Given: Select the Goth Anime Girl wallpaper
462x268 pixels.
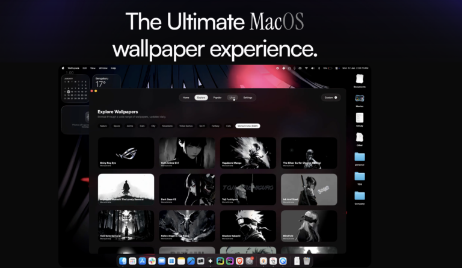Looking at the screenshot, I should [x=187, y=153].
